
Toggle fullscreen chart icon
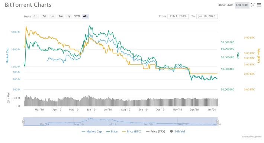coord(253,5)
